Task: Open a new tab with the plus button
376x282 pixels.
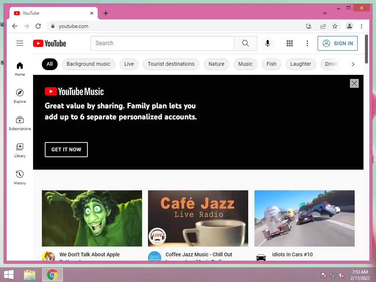Action: click(105, 13)
